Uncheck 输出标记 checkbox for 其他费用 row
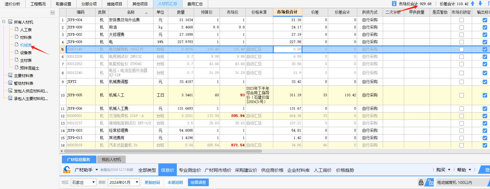 485,138
